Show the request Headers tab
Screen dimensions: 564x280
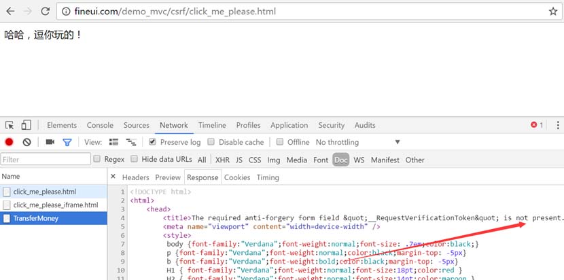click(x=136, y=177)
